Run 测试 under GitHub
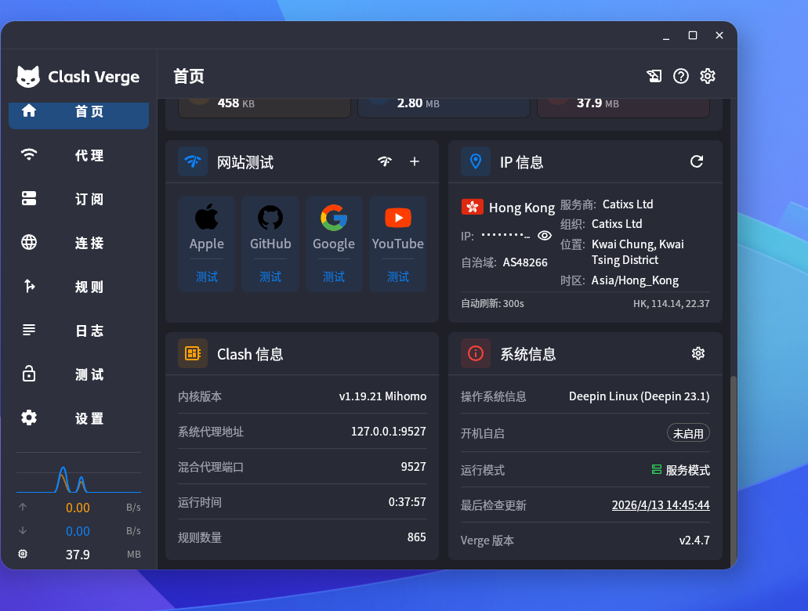 pos(270,277)
